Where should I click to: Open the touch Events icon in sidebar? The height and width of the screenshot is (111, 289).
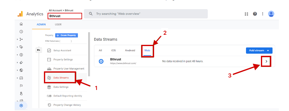(x=21, y=94)
